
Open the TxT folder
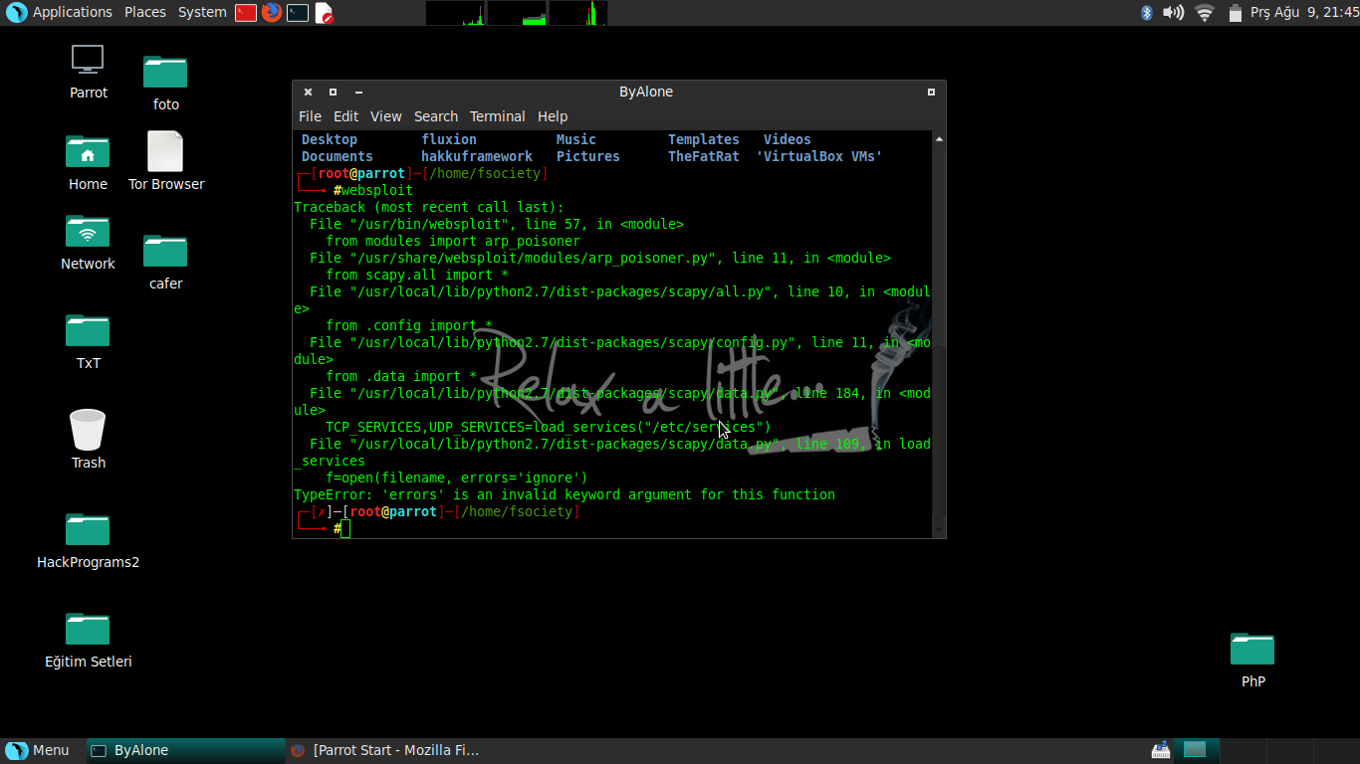tap(88, 342)
